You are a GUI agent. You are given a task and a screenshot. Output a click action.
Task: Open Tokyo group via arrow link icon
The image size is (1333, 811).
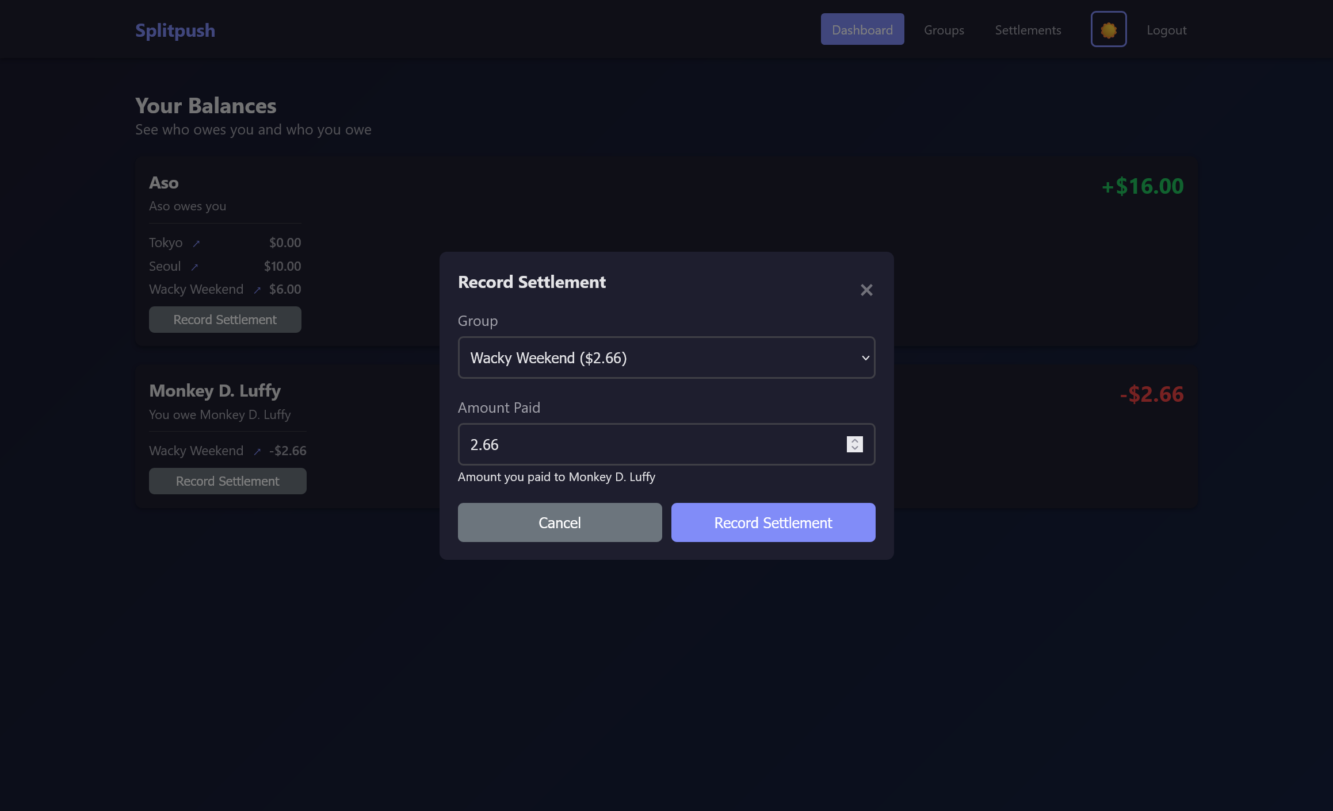(196, 244)
